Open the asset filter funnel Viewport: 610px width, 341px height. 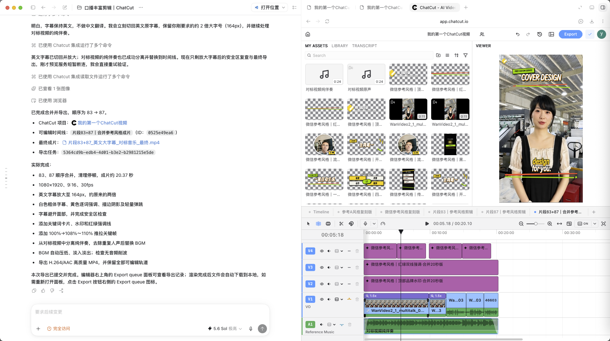[x=466, y=55]
